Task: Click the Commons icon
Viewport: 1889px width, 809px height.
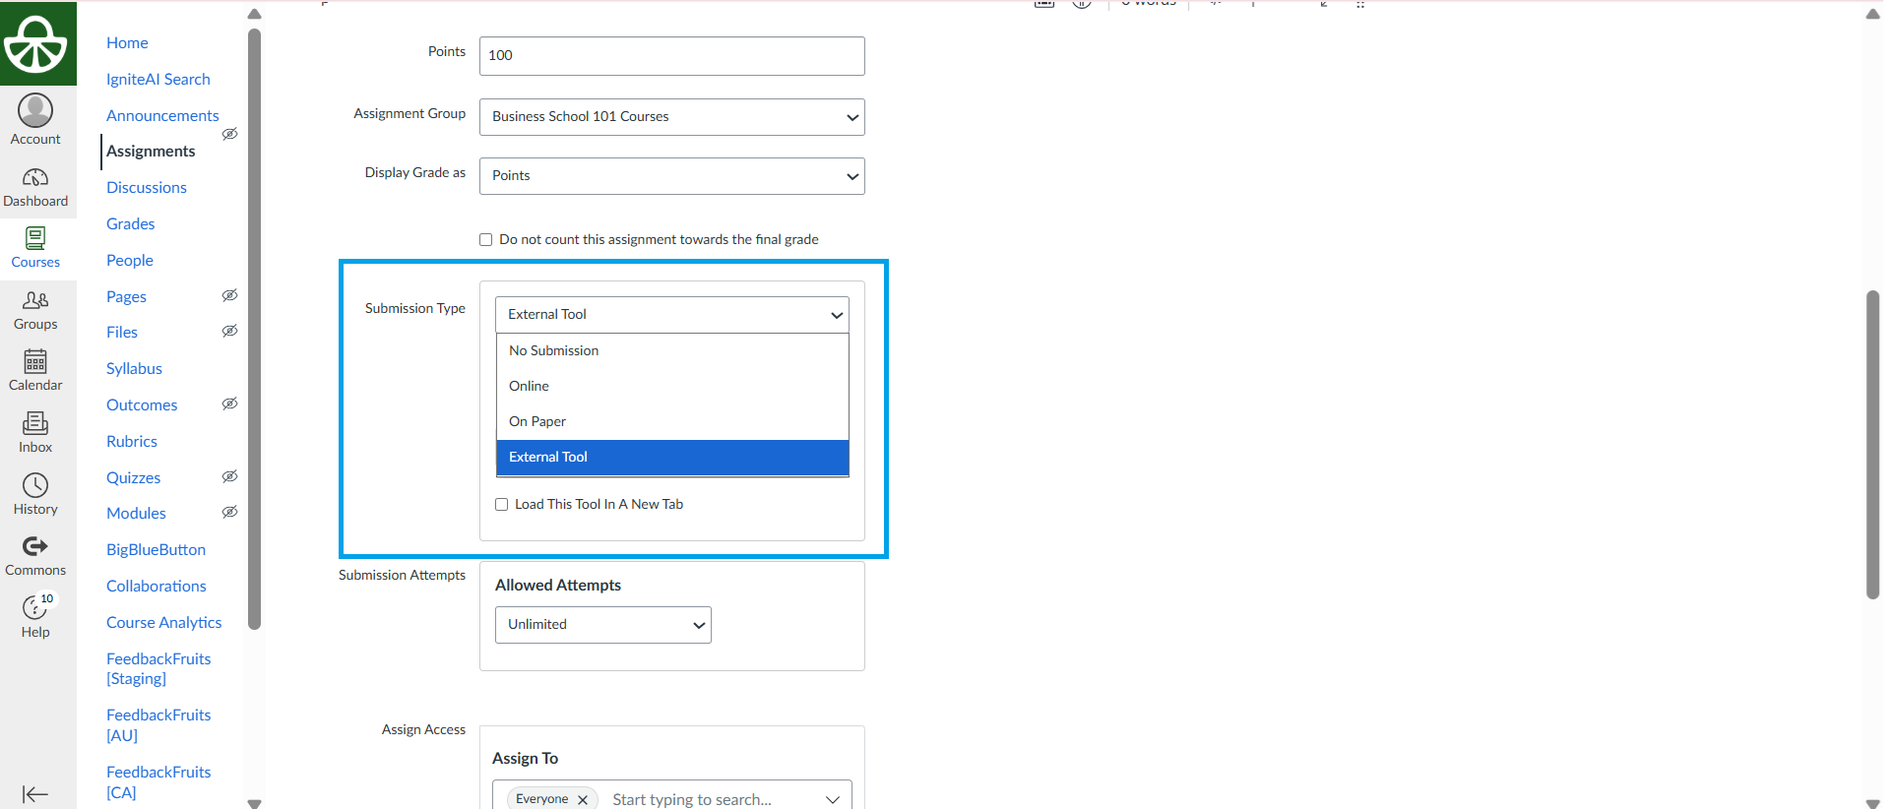Action: pyautogui.click(x=35, y=546)
